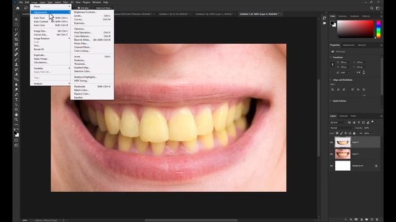Collapse the Align and Distribute section

click(x=331, y=80)
